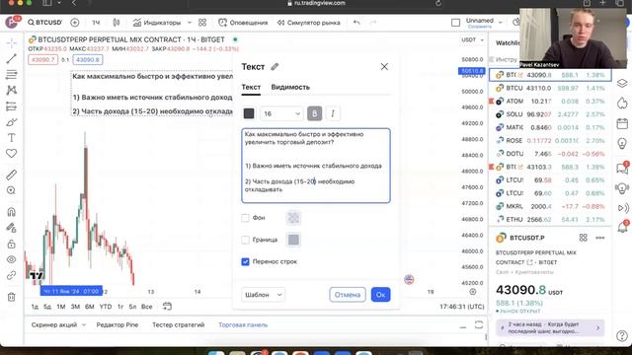The image size is (632, 355).
Task: Open the font size 16 dropdown
Action: click(x=281, y=114)
